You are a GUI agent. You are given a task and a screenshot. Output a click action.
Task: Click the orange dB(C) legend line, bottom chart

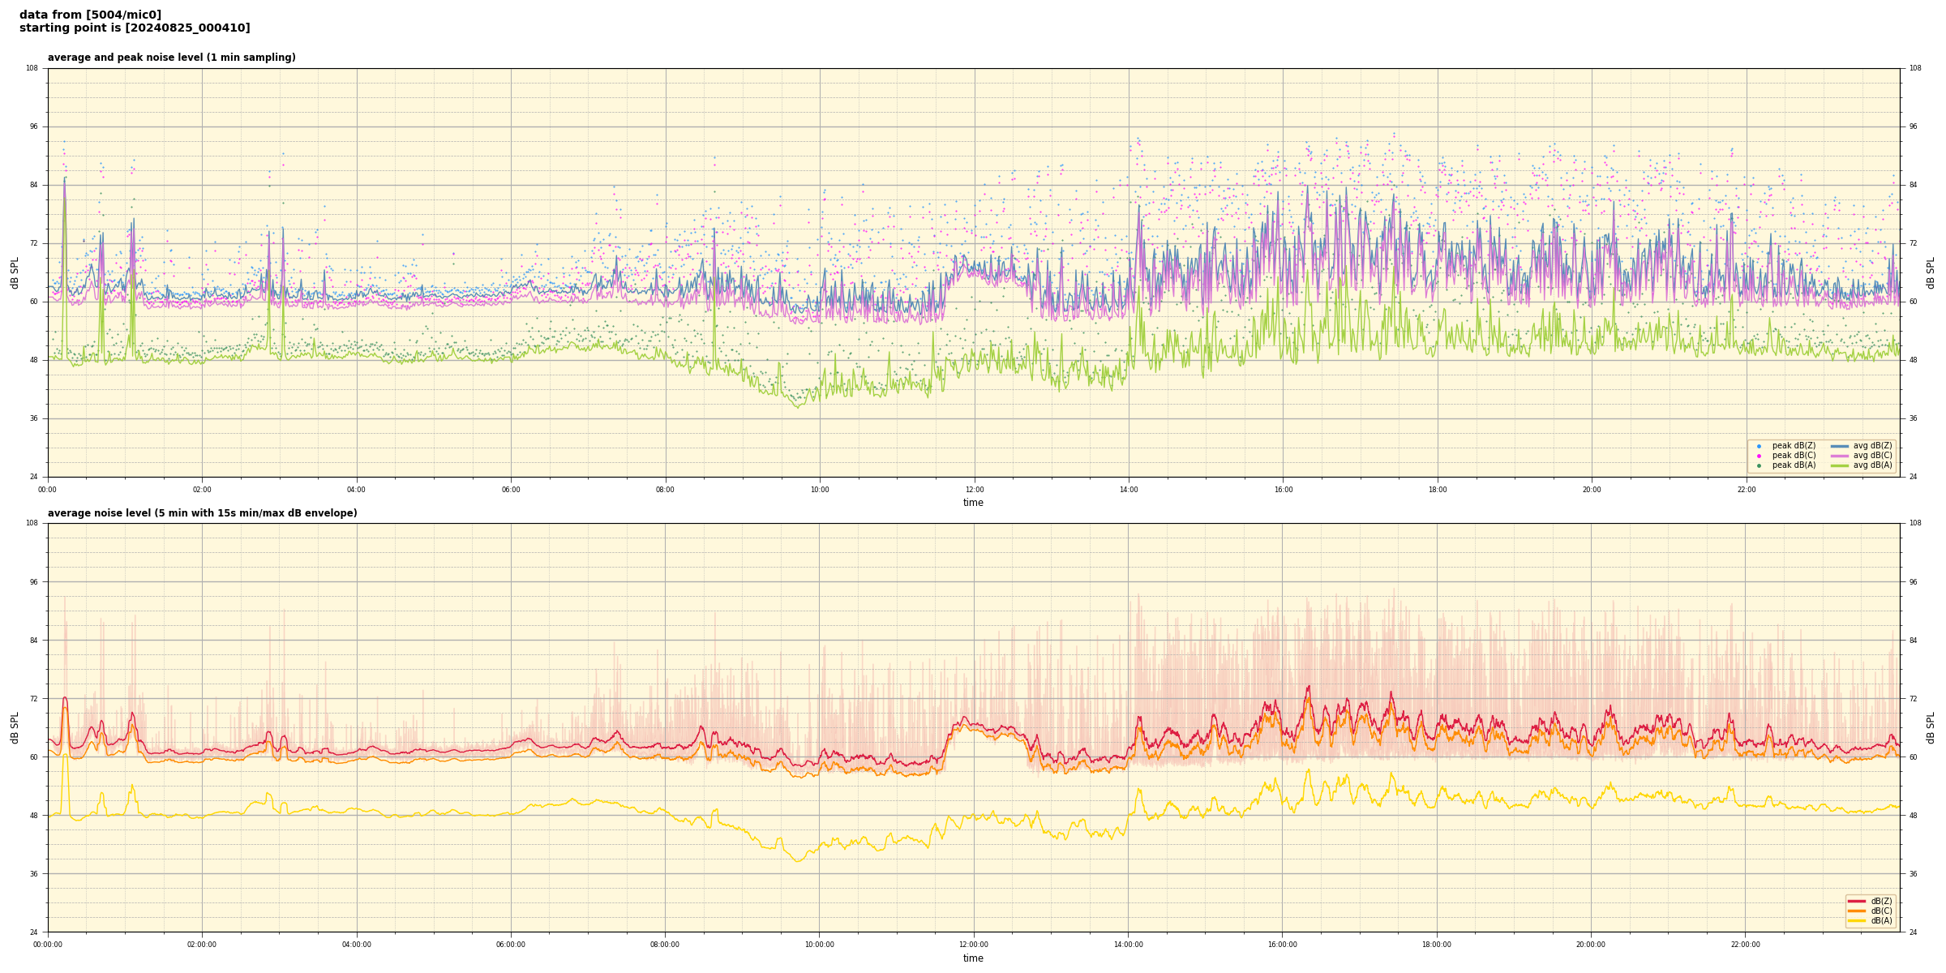pos(1856,911)
